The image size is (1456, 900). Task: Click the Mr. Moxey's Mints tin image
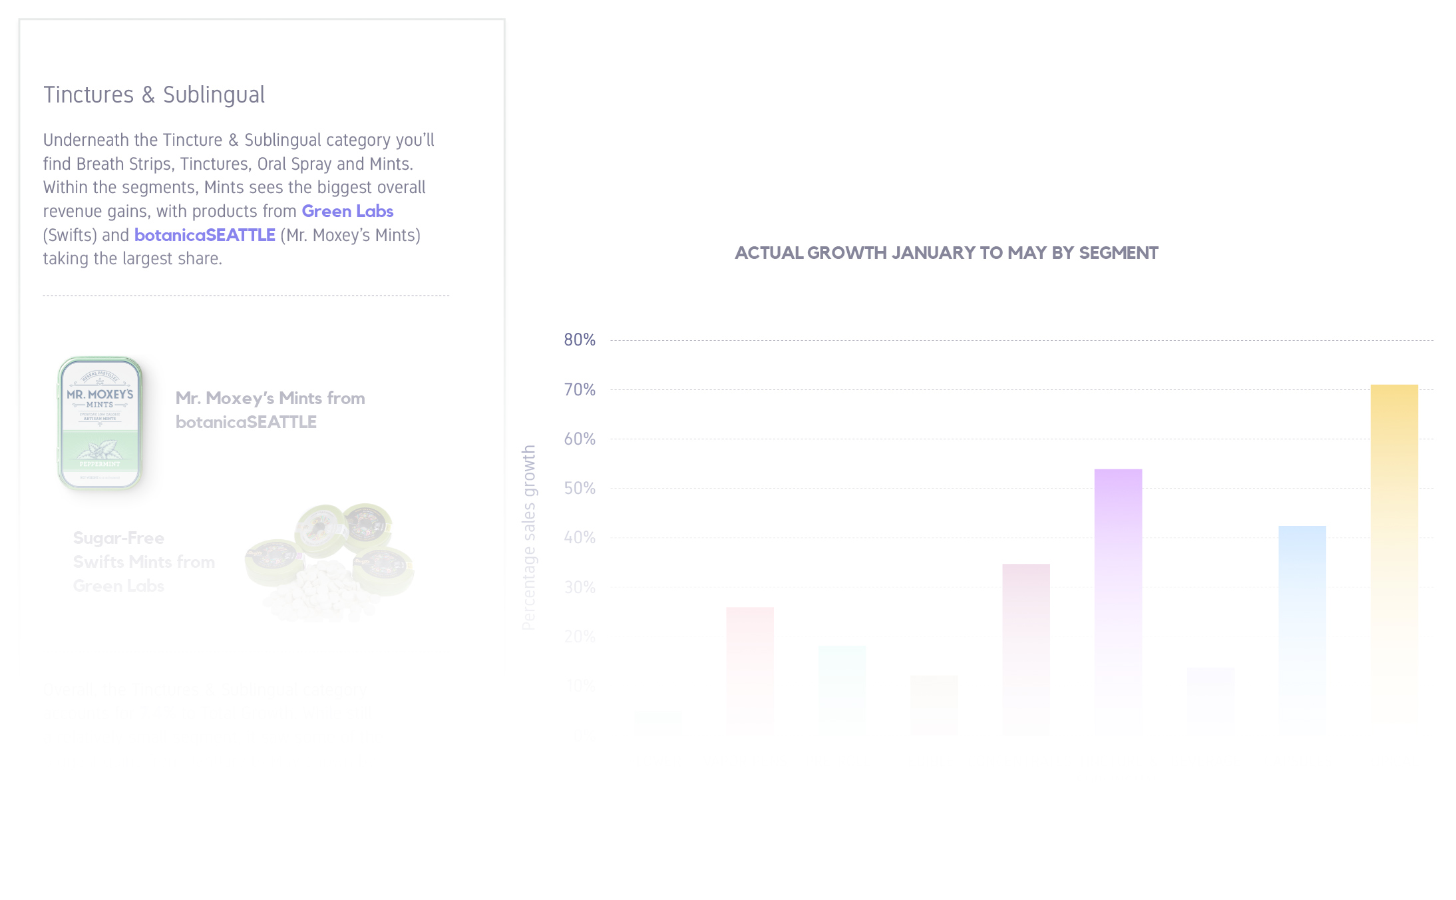100,423
